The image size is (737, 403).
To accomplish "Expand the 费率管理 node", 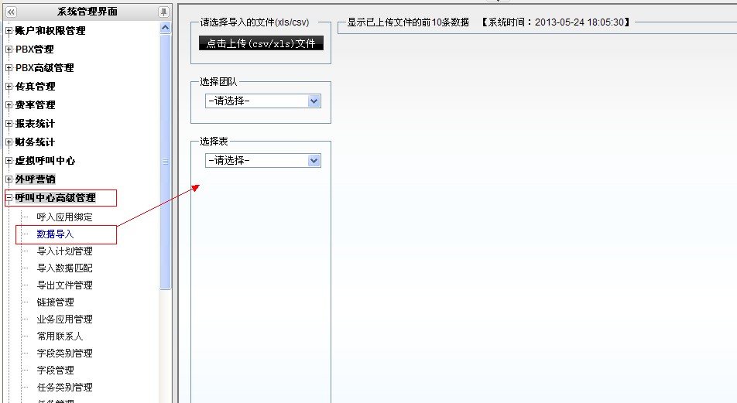I will pos(9,105).
